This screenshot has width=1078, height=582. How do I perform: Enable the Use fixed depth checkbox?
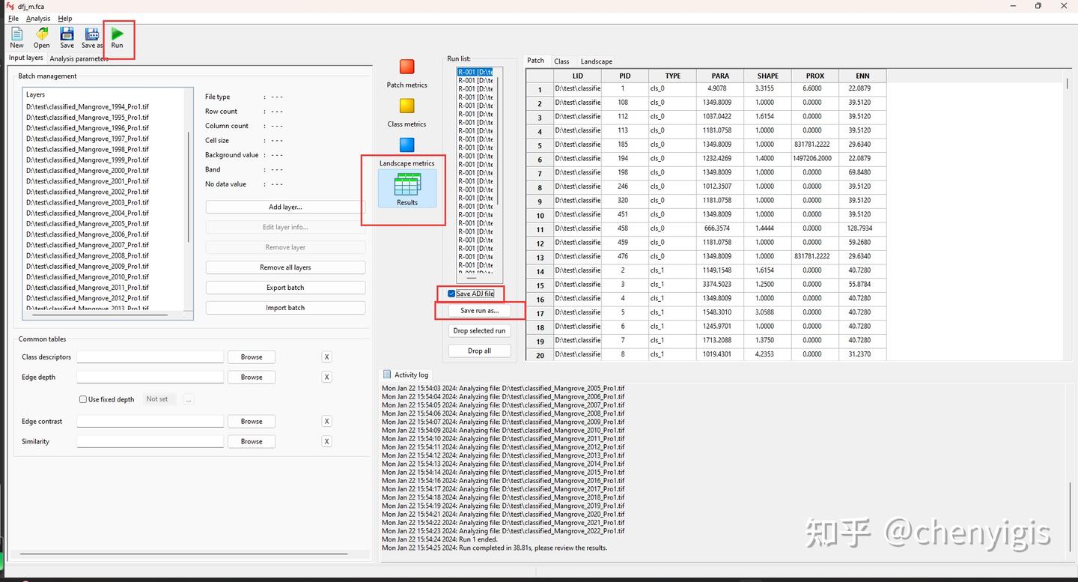tap(83, 399)
